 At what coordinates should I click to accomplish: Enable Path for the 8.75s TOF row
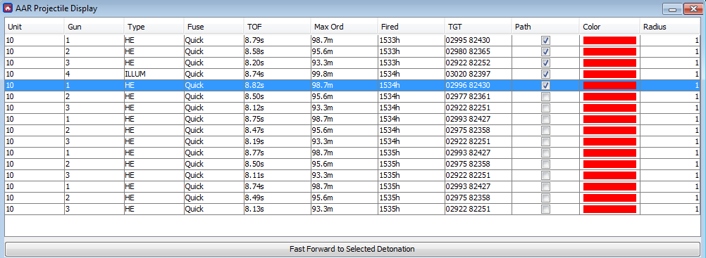point(546,119)
